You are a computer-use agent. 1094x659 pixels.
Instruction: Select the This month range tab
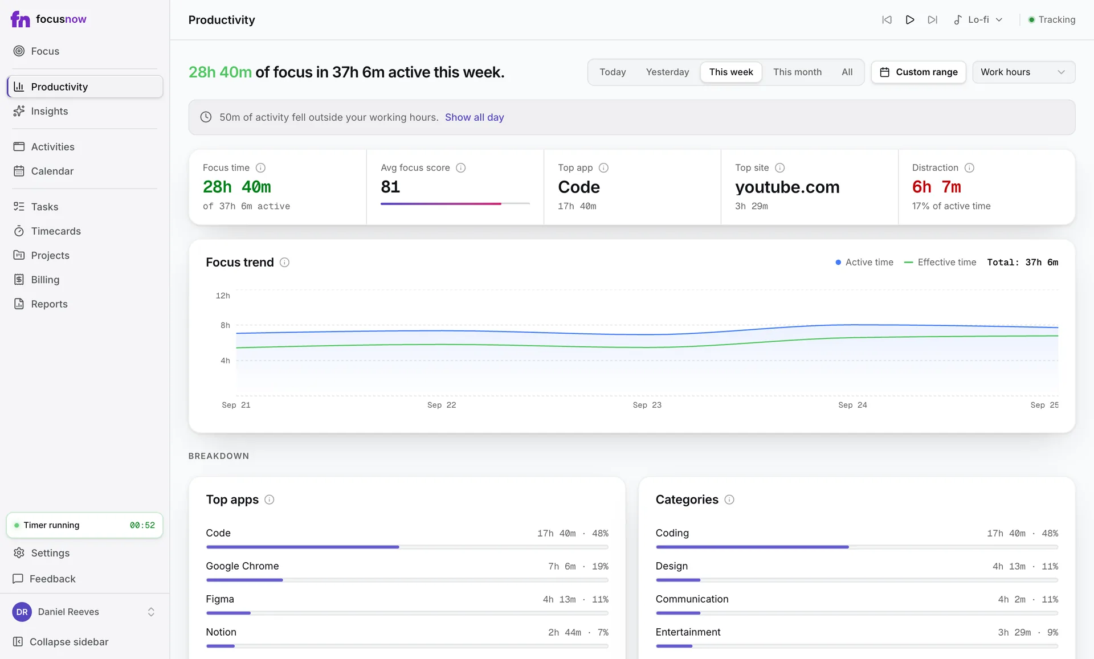[797, 72]
